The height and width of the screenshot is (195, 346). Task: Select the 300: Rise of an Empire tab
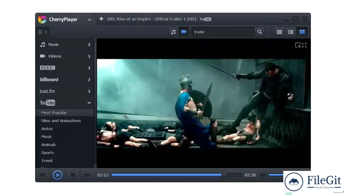pyautogui.click(x=151, y=19)
